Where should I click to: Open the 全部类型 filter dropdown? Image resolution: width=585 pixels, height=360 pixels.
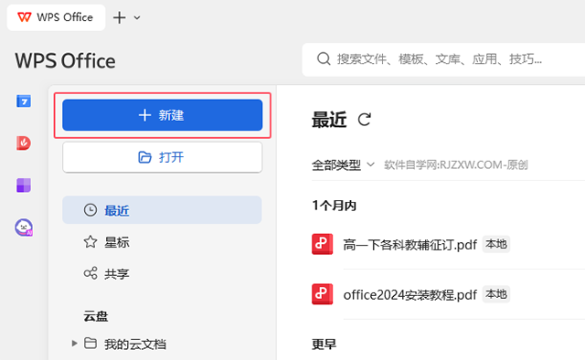pyautogui.click(x=343, y=164)
